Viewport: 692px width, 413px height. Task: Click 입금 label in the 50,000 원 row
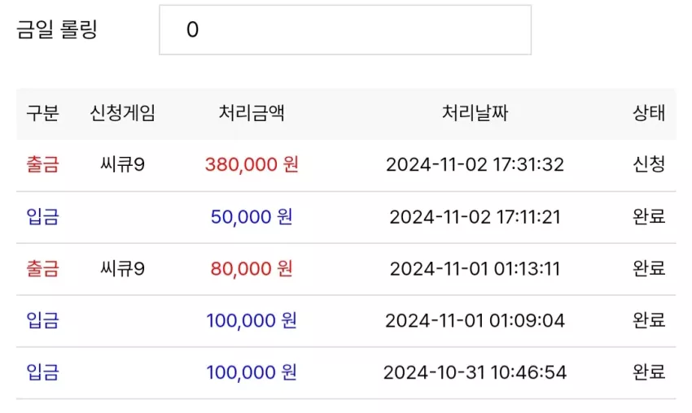point(42,216)
